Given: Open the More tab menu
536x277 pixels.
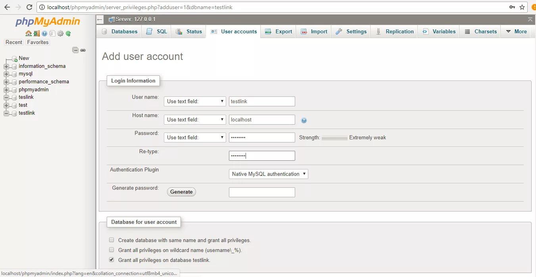Looking at the screenshot, I should tap(516, 31).
